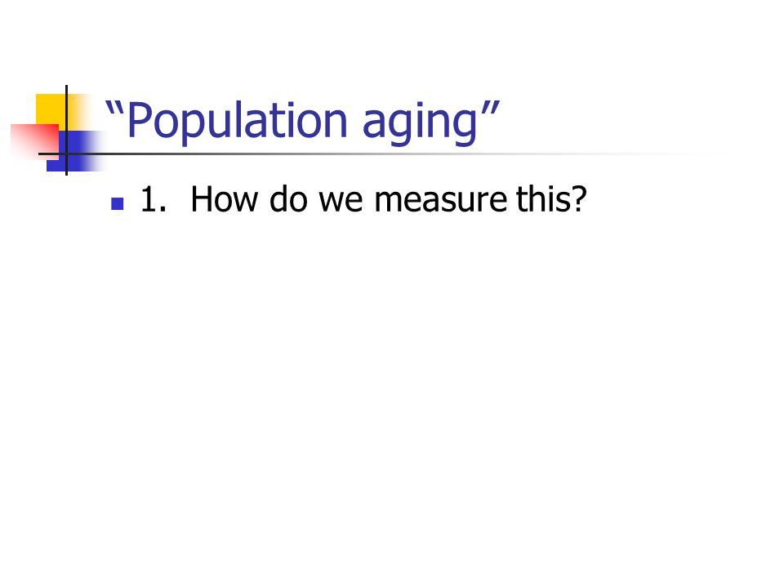Image resolution: width=784 pixels, height=588 pixels.
Task: Select the list number "1."
Action: click(154, 199)
